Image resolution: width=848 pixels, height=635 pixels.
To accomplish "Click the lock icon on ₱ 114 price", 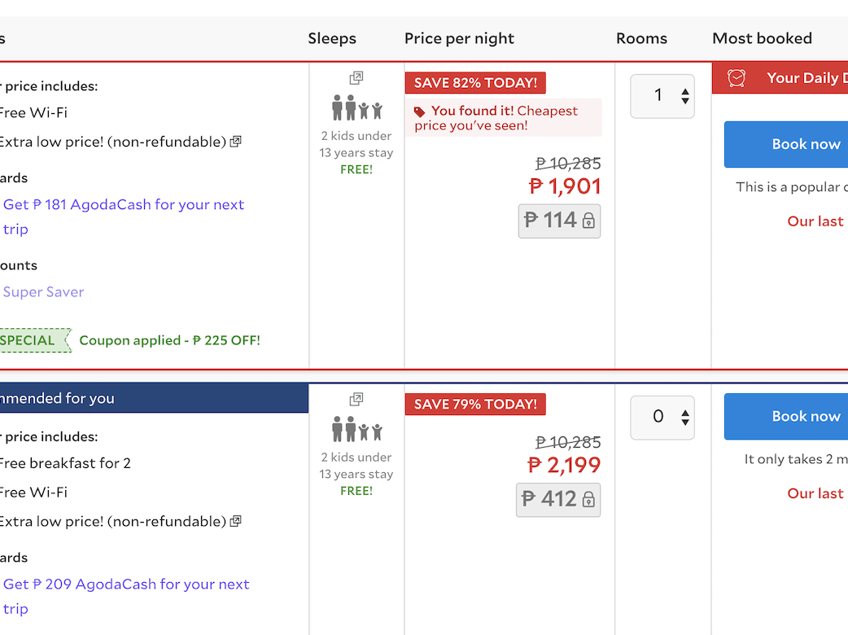I will pyautogui.click(x=588, y=221).
